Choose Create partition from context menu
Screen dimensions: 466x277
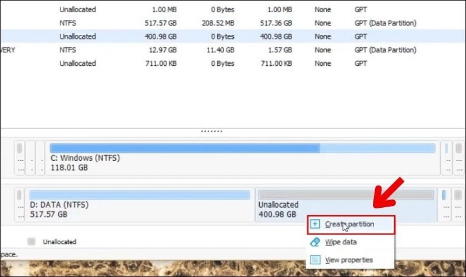349,224
